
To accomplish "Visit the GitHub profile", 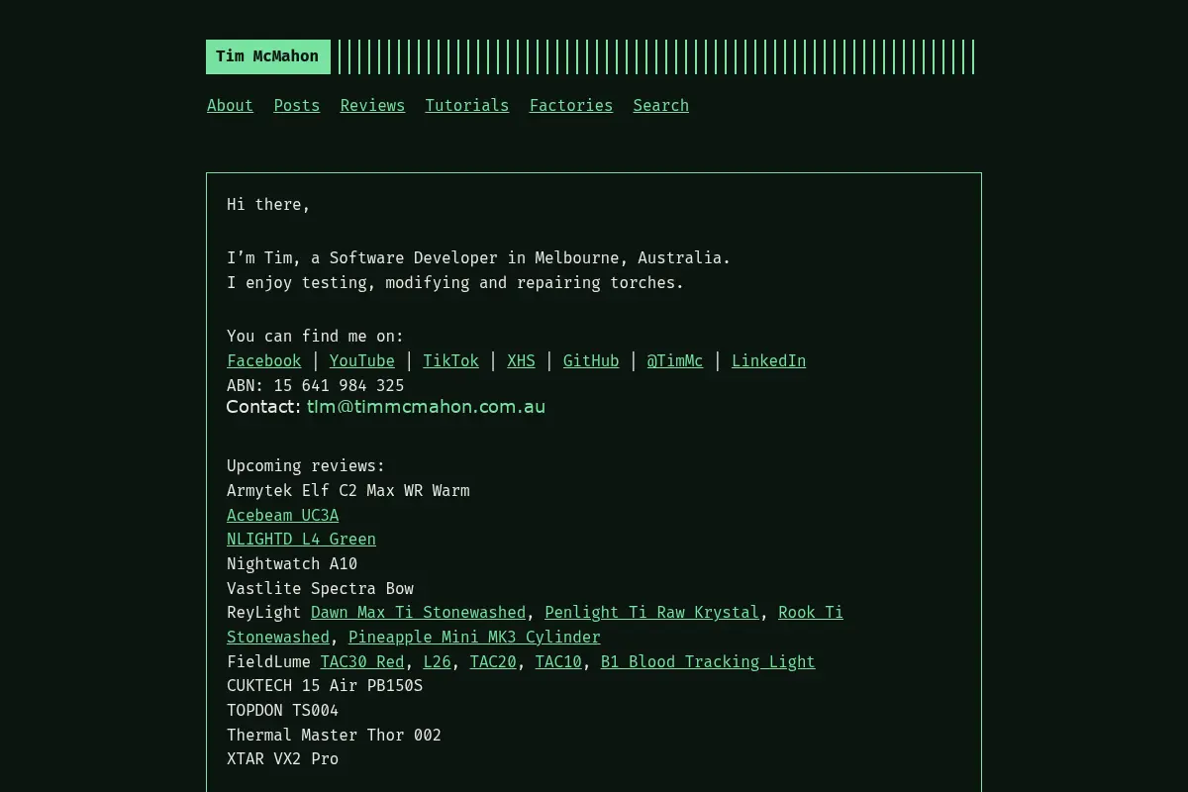I will [591, 361].
